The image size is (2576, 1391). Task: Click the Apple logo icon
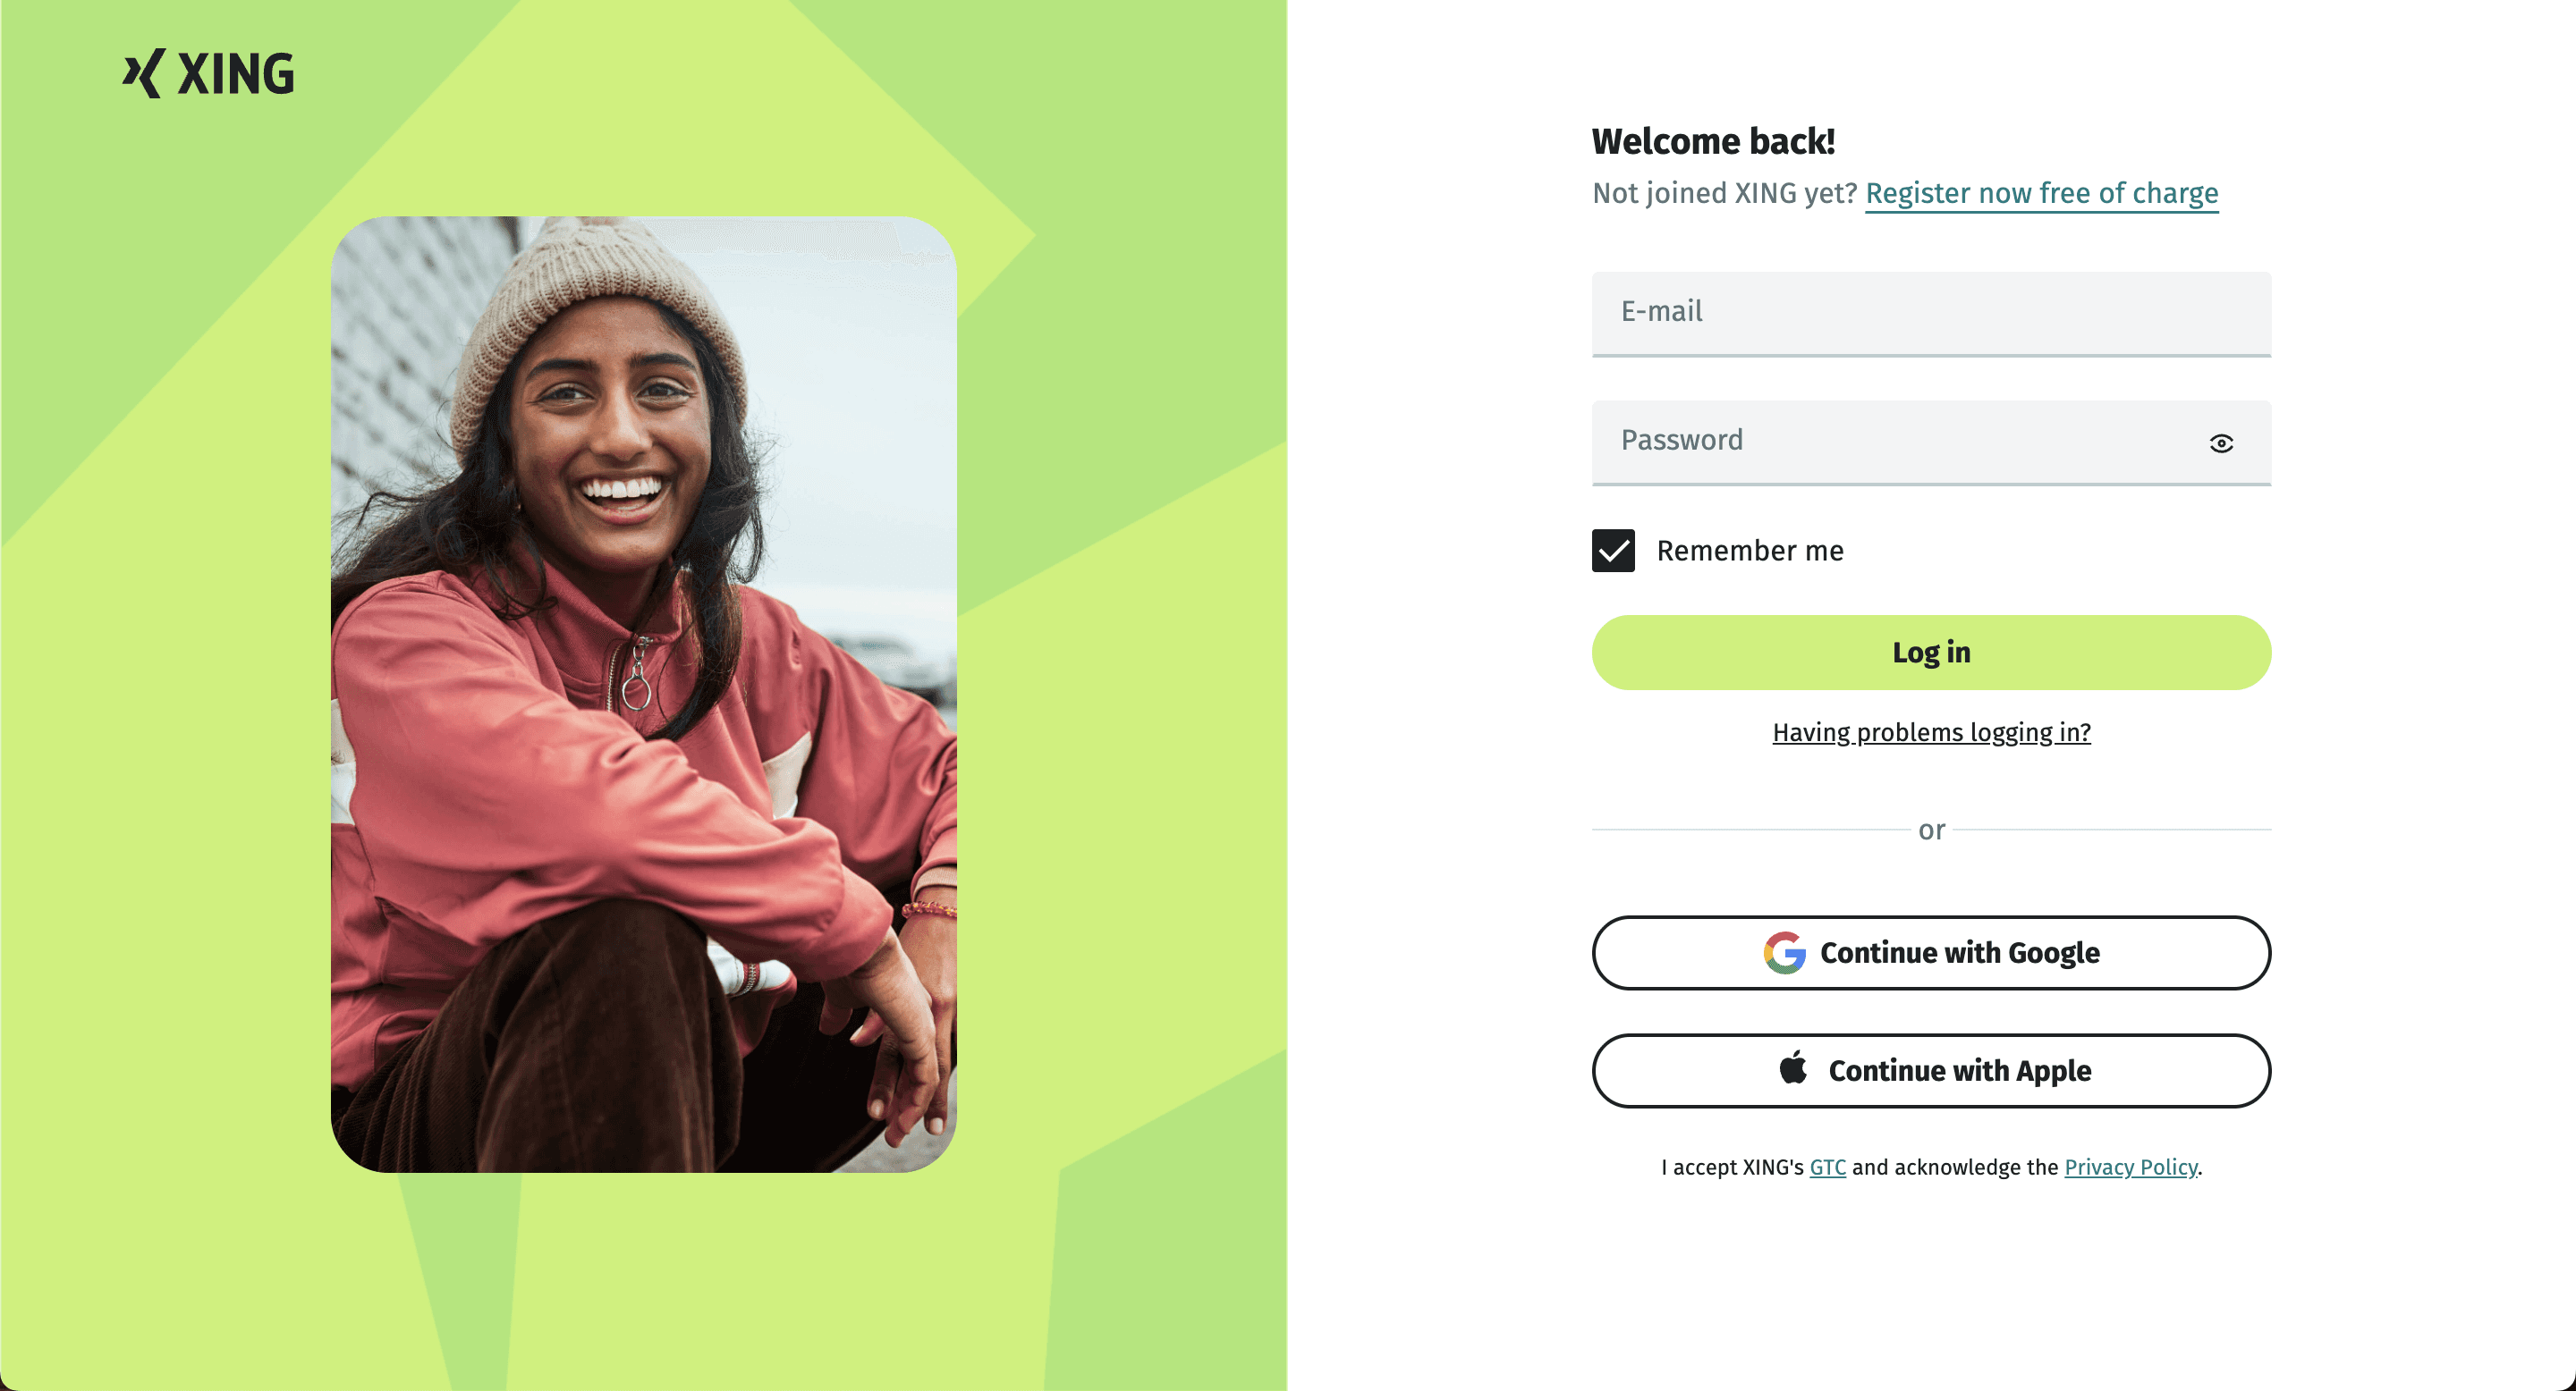point(1793,1068)
